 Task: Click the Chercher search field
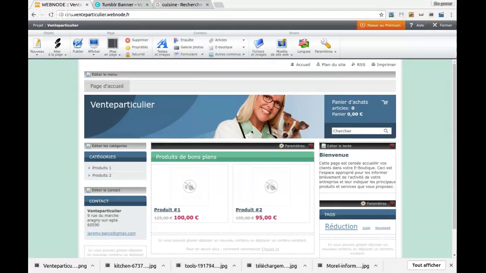pos(357,131)
